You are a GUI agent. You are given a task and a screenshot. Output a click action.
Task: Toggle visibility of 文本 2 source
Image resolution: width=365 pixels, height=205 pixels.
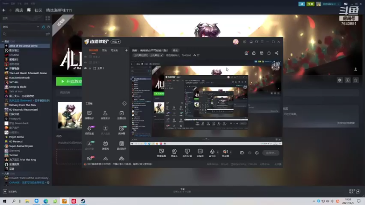[85, 56]
